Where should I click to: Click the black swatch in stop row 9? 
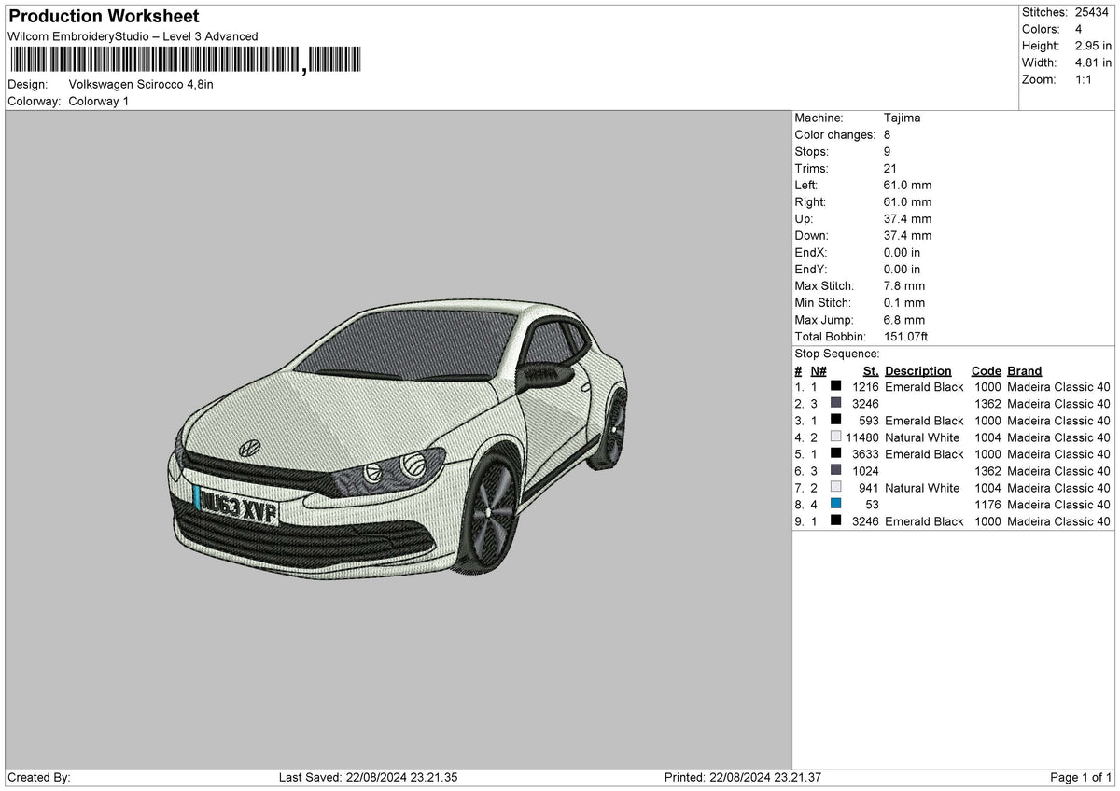[835, 521]
